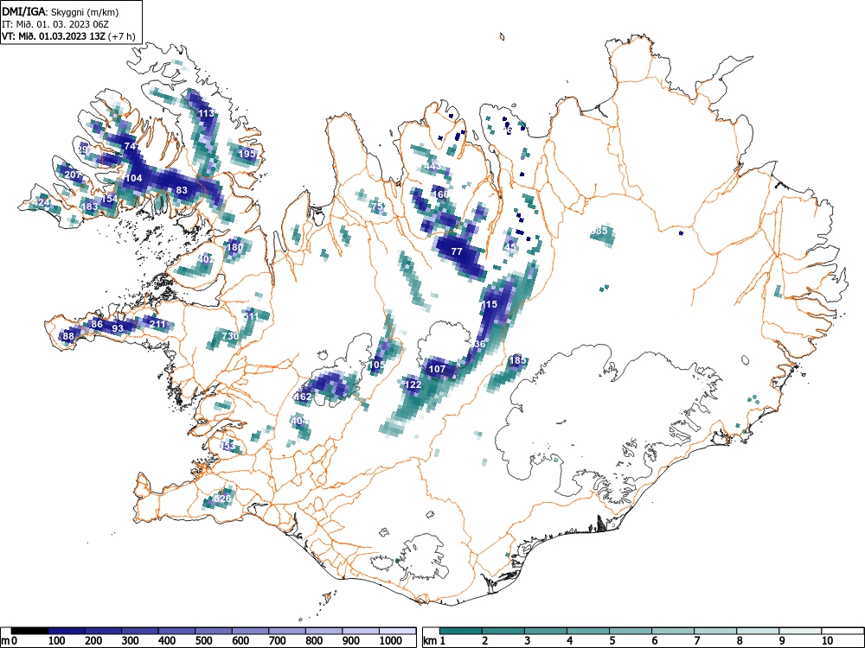Click the '5' tick on the km legend
Image resolution: width=865 pixels, height=648 pixels.
(612, 641)
